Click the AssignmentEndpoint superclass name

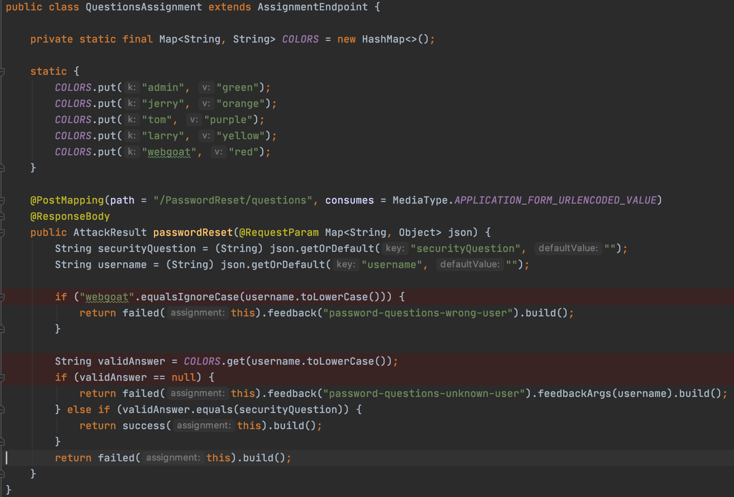312,7
